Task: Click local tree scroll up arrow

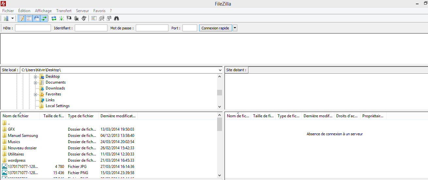Action: (219, 76)
